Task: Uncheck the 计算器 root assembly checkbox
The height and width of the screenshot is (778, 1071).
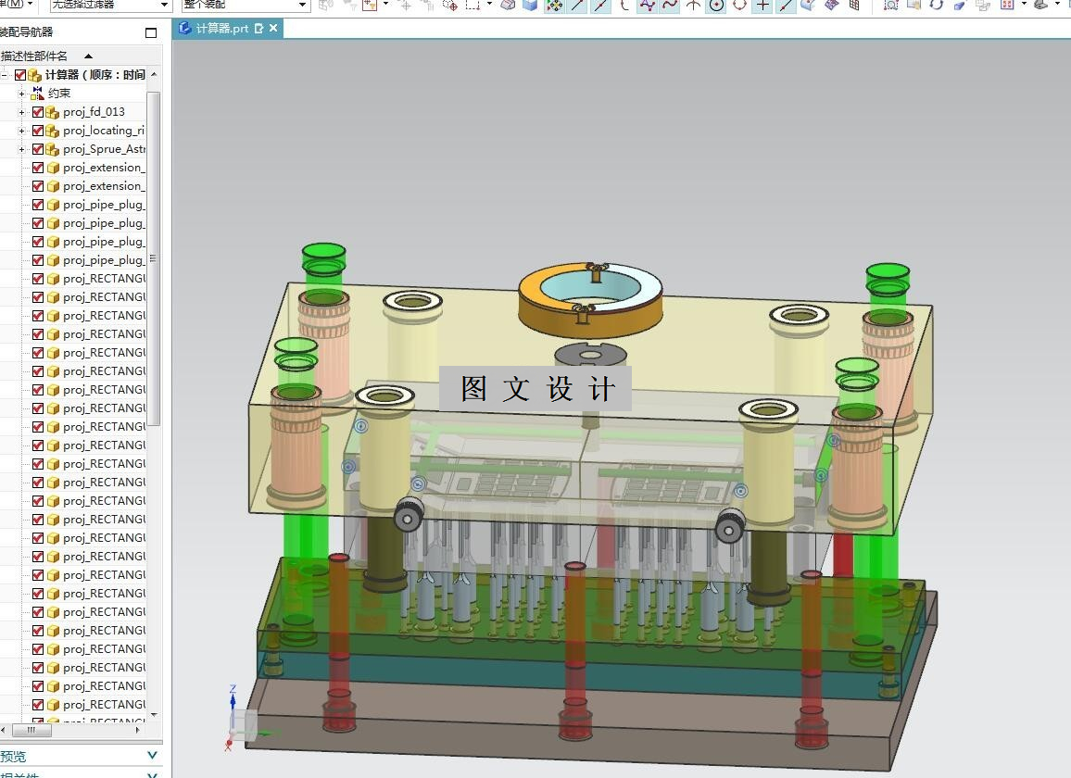Action: pyautogui.click(x=20, y=74)
